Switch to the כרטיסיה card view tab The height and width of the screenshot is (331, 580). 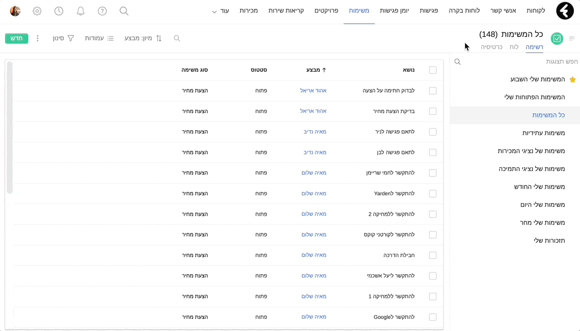[x=491, y=47]
